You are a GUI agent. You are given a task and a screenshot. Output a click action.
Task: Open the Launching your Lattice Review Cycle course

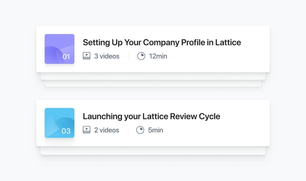(151, 116)
